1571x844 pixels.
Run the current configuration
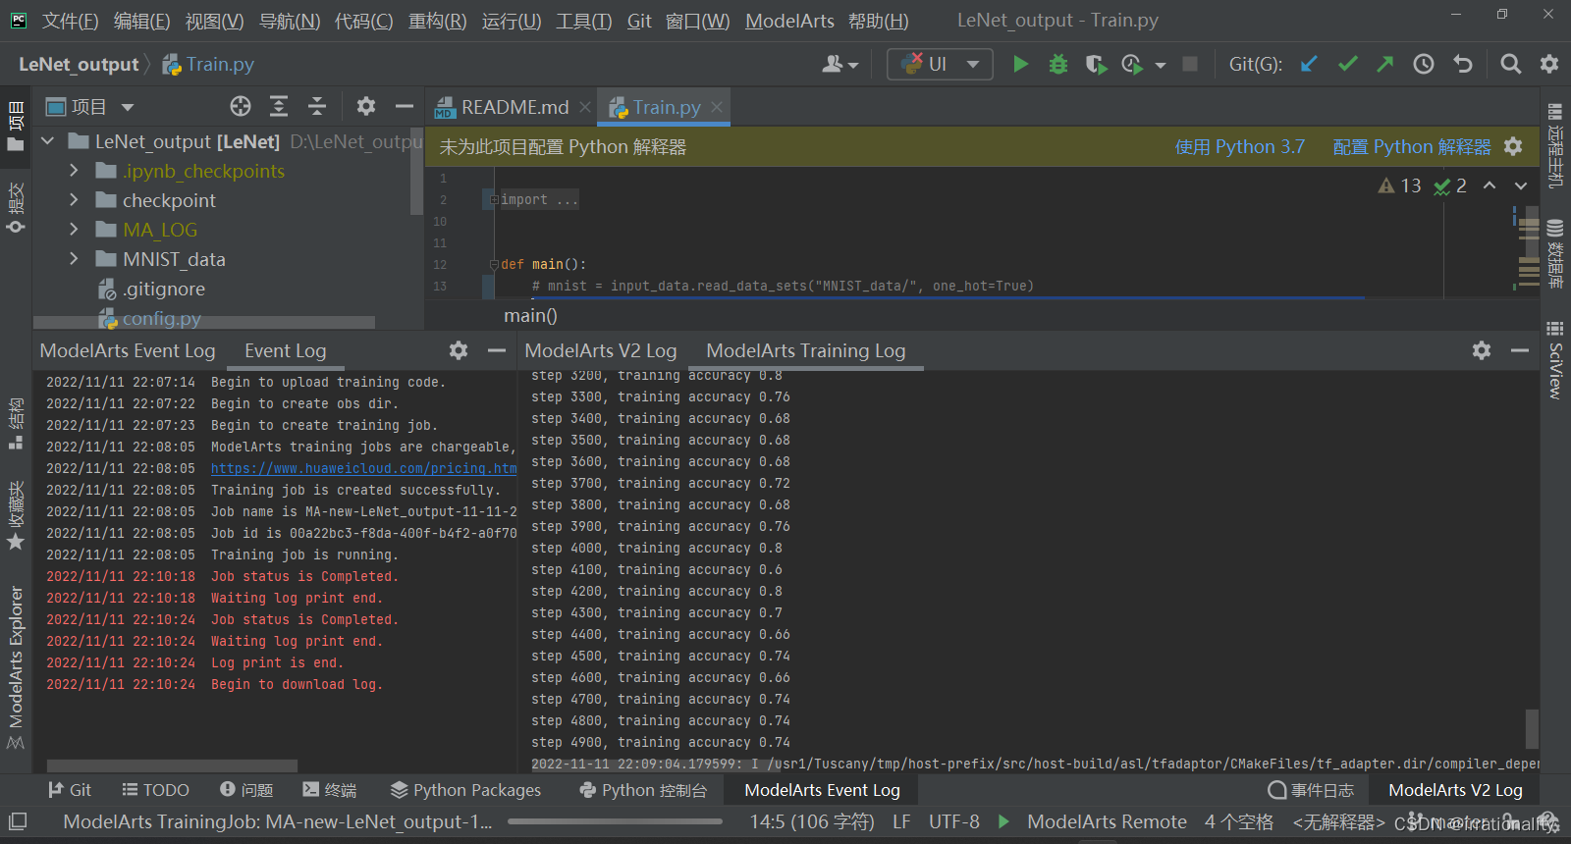click(x=1020, y=64)
